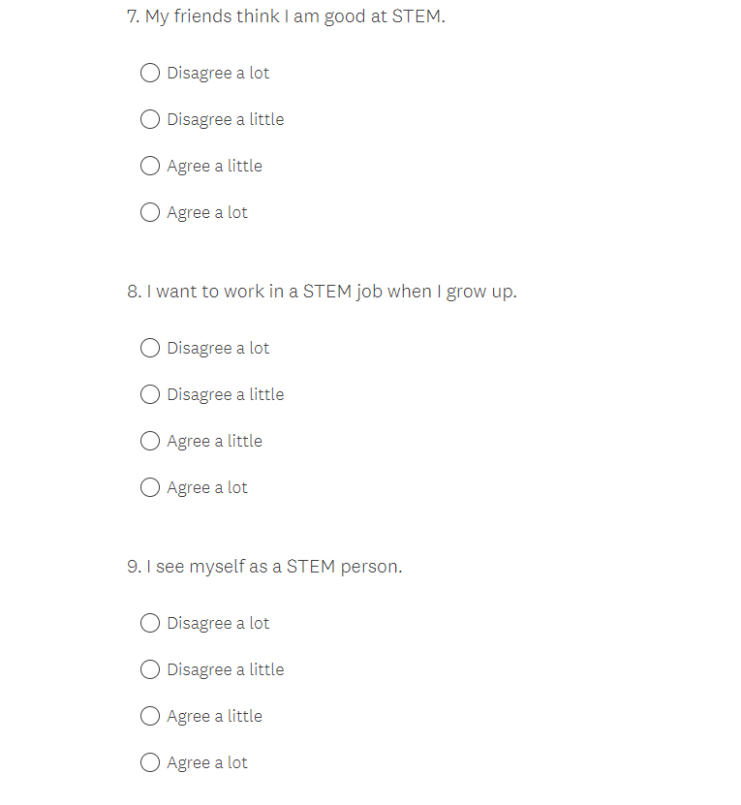Choose 'Disagree a little' for friends think STEM
Image resolution: width=741 pixels, height=805 pixels.
coord(150,119)
